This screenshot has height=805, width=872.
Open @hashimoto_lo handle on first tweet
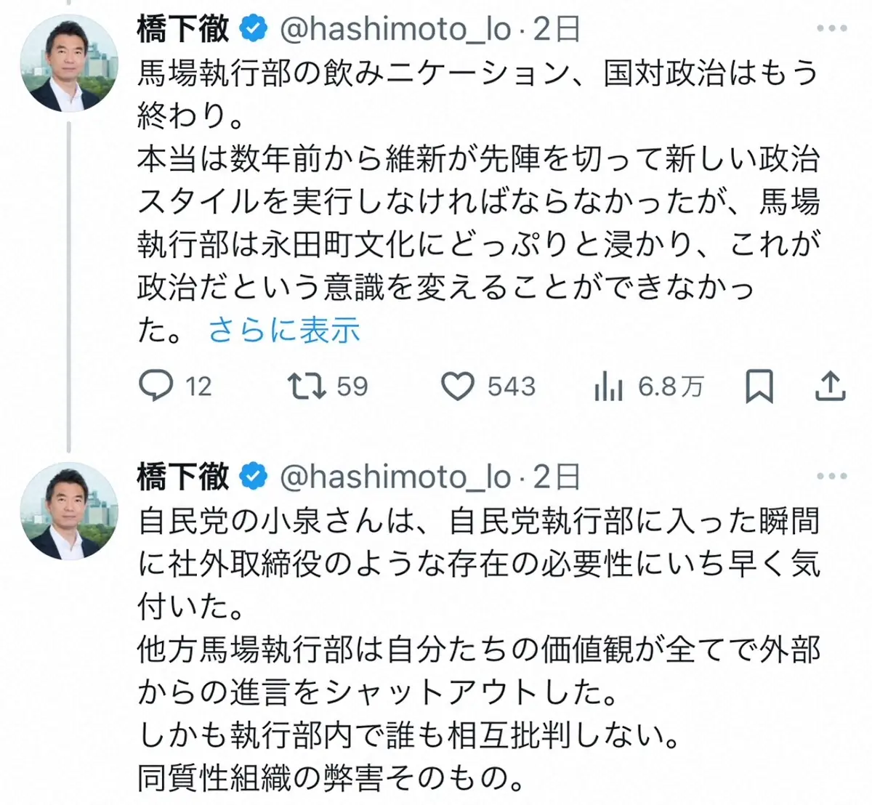pos(395,29)
